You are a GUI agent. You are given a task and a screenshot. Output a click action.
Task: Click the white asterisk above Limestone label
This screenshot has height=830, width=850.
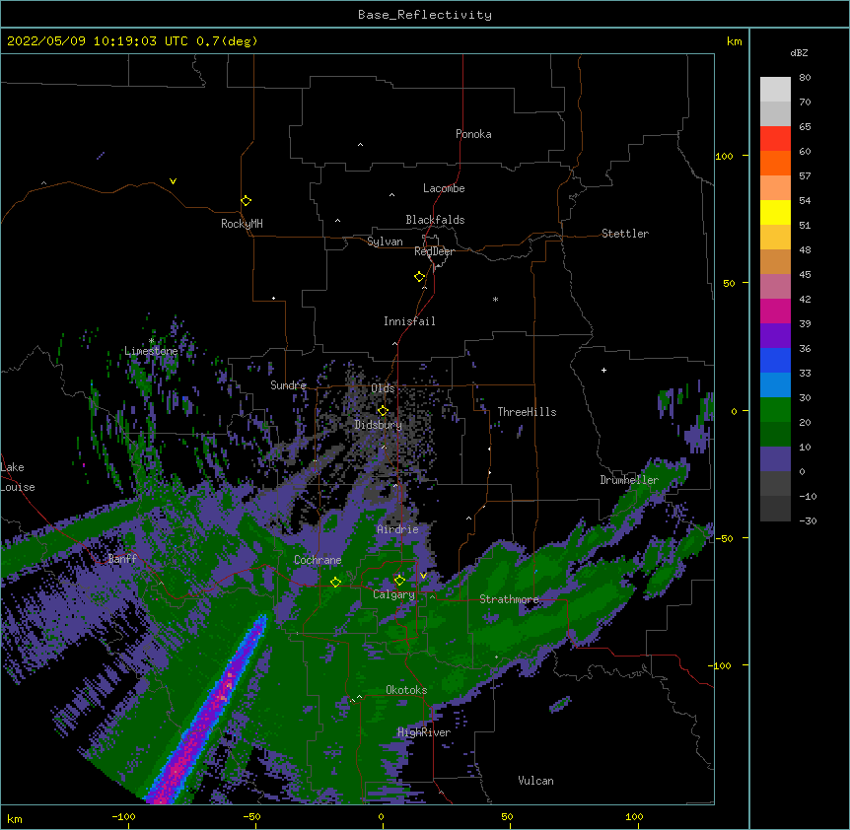pos(151,341)
